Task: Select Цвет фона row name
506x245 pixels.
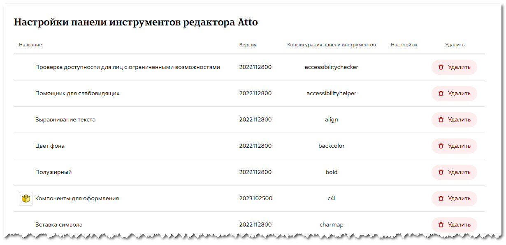Action: 50,146
